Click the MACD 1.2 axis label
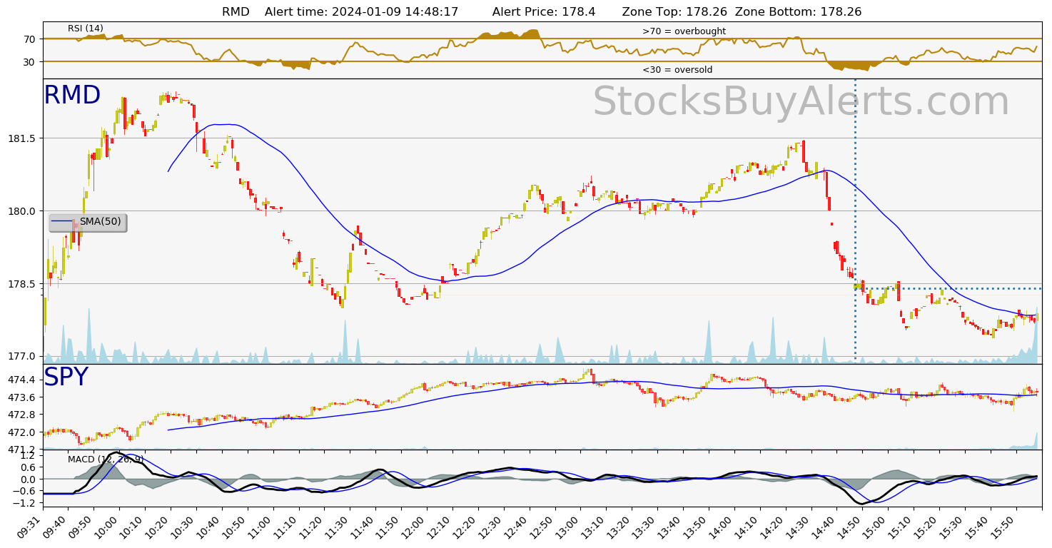Viewport: 1052px width, 548px height. tap(28, 455)
